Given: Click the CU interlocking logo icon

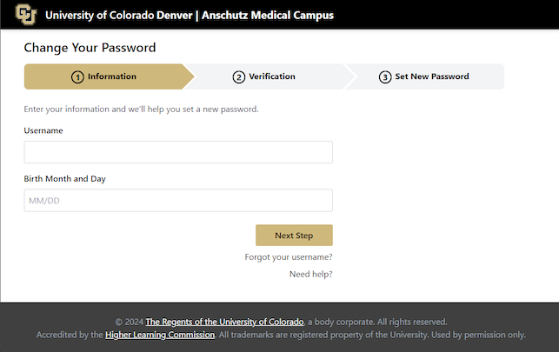Looking at the screenshot, I should [26, 15].
